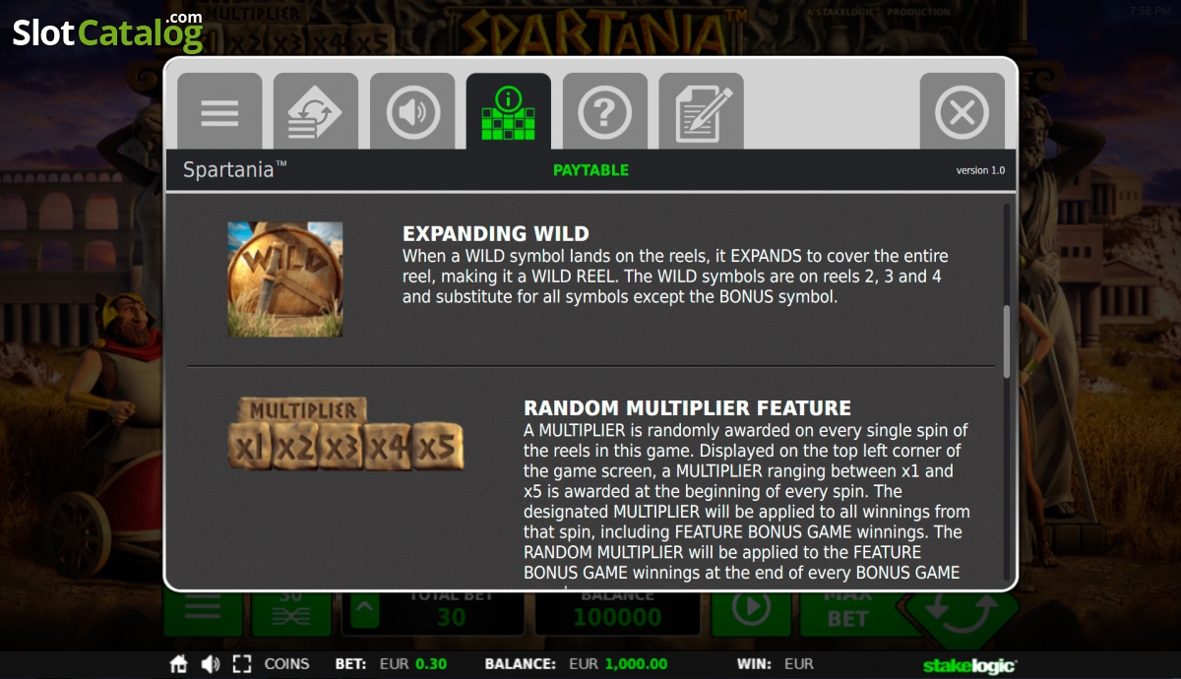Open the game rules notepad tab
Image resolution: width=1181 pixels, height=679 pixels.
point(702,111)
